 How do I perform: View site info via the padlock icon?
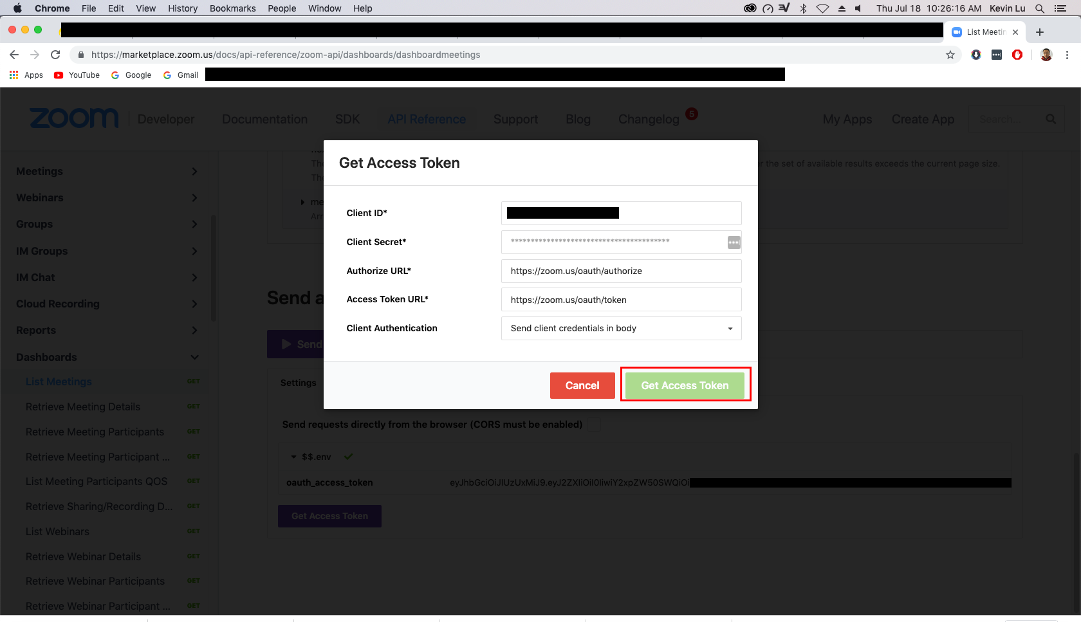click(x=80, y=55)
